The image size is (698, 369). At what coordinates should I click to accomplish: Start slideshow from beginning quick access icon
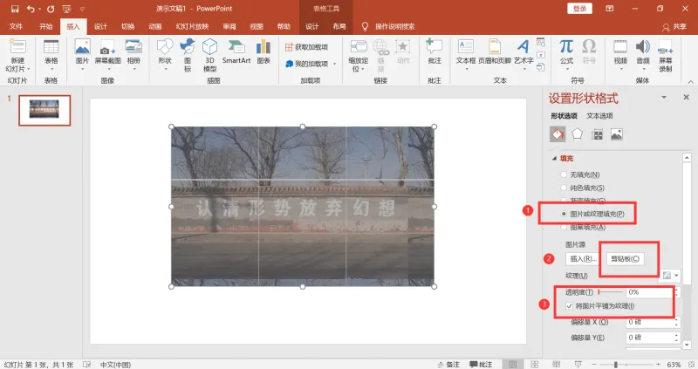click(67, 9)
